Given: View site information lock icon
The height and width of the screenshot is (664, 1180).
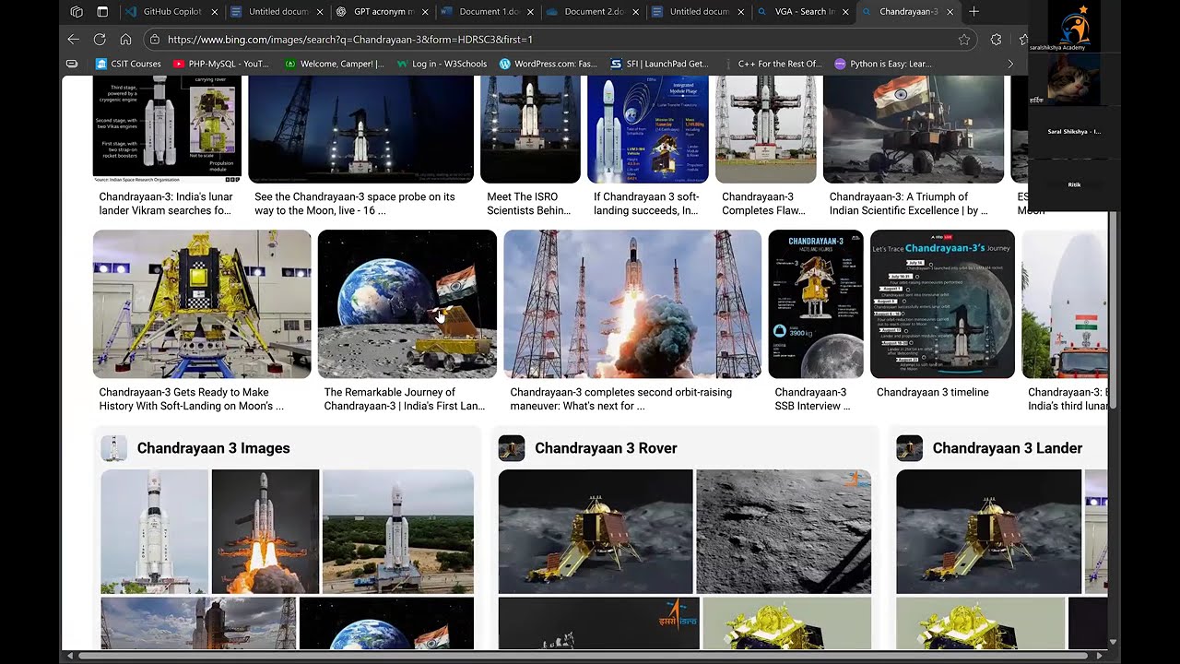Looking at the screenshot, I should [x=155, y=40].
